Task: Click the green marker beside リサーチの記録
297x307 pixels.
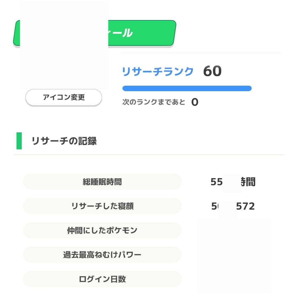Action: 19,141
